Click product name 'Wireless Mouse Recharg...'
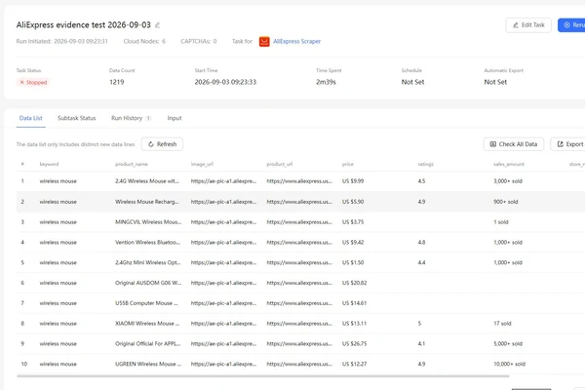Screen dimensions: 585x390 click(x=147, y=202)
